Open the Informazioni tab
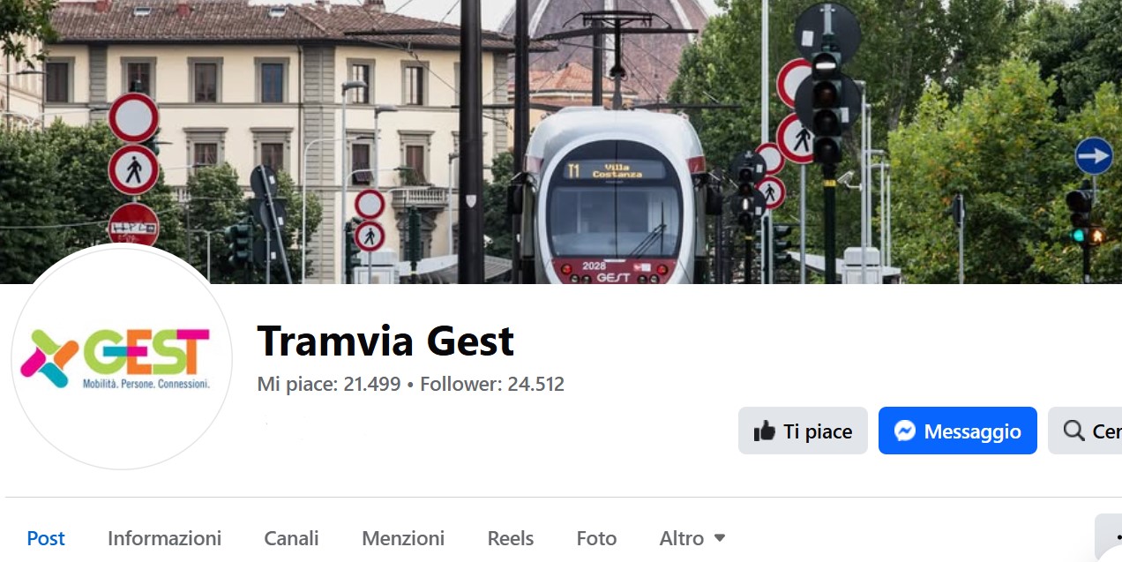This screenshot has height=562, width=1122. pyautogui.click(x=164, y=537)
